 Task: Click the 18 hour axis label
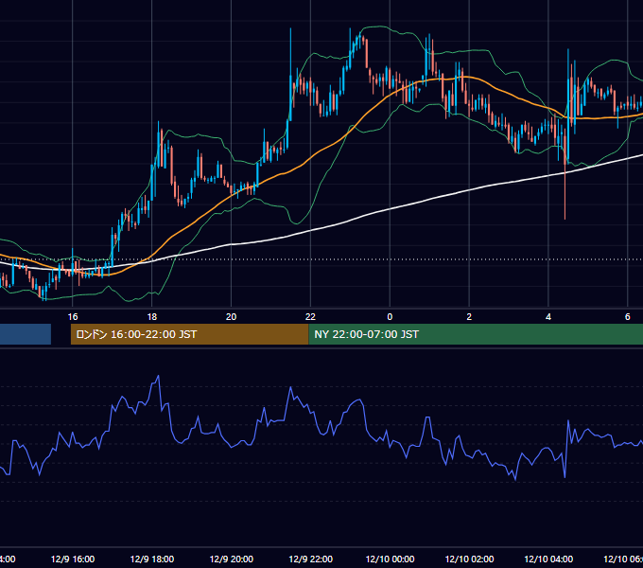coord(151,317)
